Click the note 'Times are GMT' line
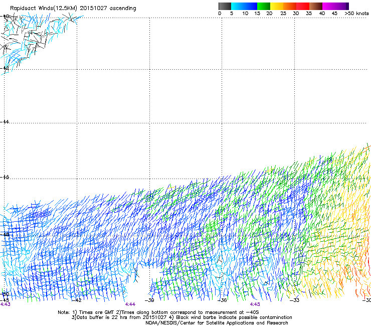This screenshot has width=371, height=326. pyautogui.click(x=158, y=312)
